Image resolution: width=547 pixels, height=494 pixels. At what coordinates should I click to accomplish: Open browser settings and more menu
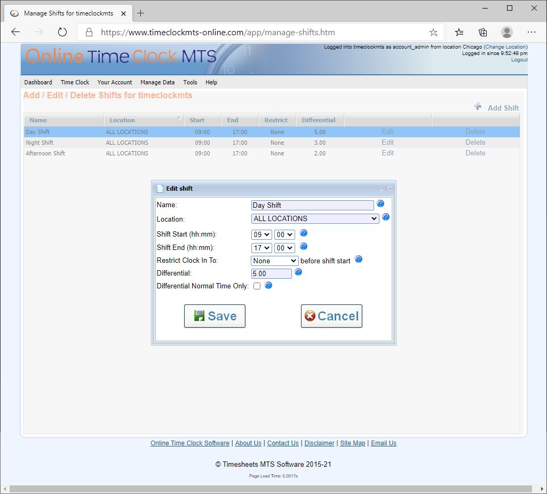(532, 32)
